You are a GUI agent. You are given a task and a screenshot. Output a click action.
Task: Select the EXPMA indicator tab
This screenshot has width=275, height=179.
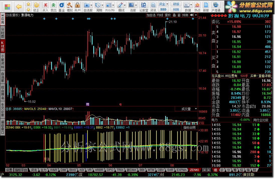(x=181, y=170)
